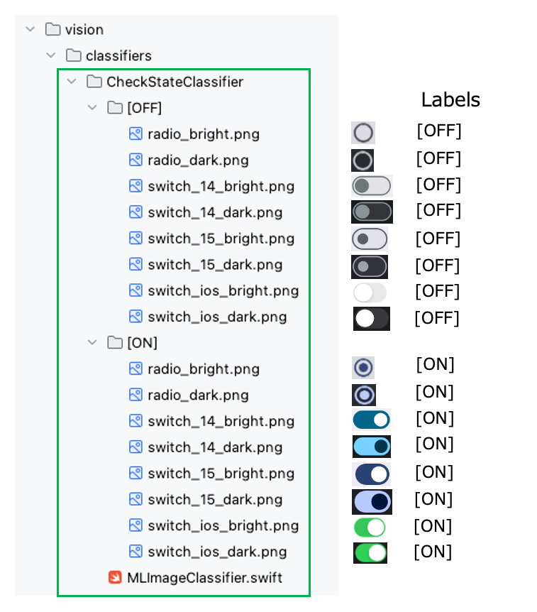Collapse the [OFF] folder chevron
Image resolution: width=537 pixels, height=612 pixels.
coord(92,107)
